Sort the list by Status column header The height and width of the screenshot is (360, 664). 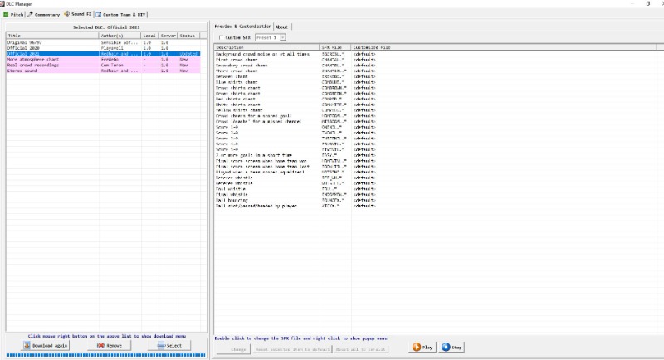click(188, 36)
